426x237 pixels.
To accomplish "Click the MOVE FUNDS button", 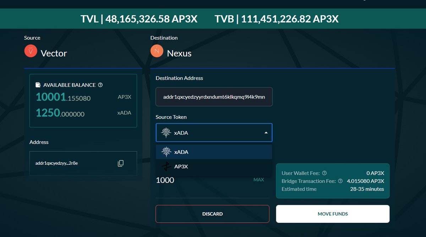I will tap(333, 214).
